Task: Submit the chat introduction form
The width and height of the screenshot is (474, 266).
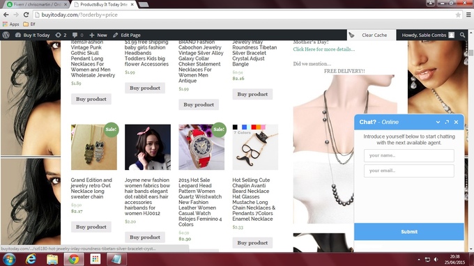Action: [408, 232]
